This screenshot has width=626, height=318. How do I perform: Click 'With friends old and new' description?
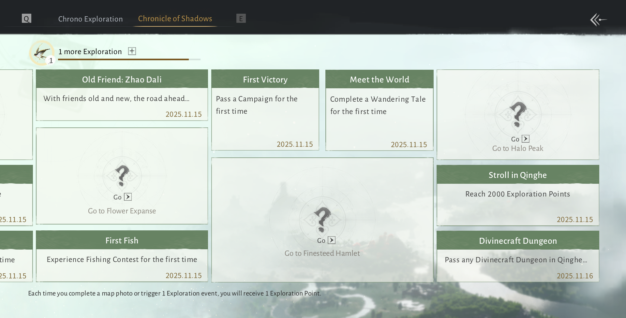(116, 98)
